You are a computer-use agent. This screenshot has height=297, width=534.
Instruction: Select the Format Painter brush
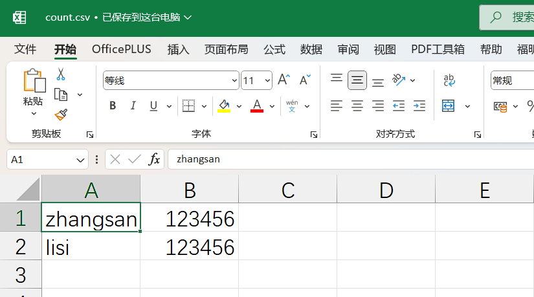click(x=61, y=115)
